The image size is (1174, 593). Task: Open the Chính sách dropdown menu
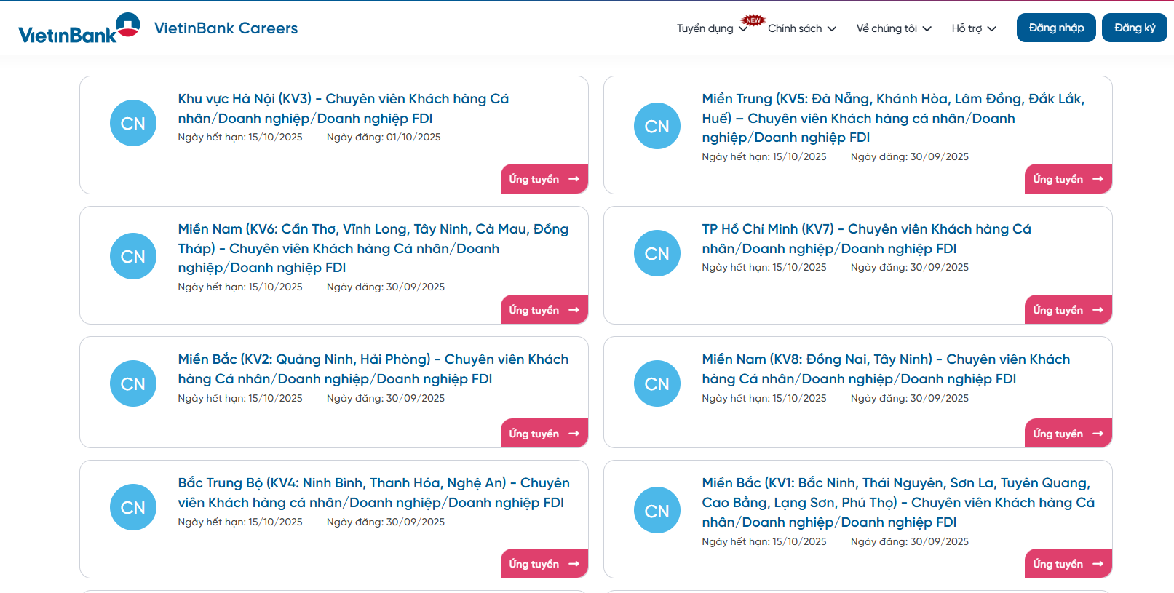point(801,28)
